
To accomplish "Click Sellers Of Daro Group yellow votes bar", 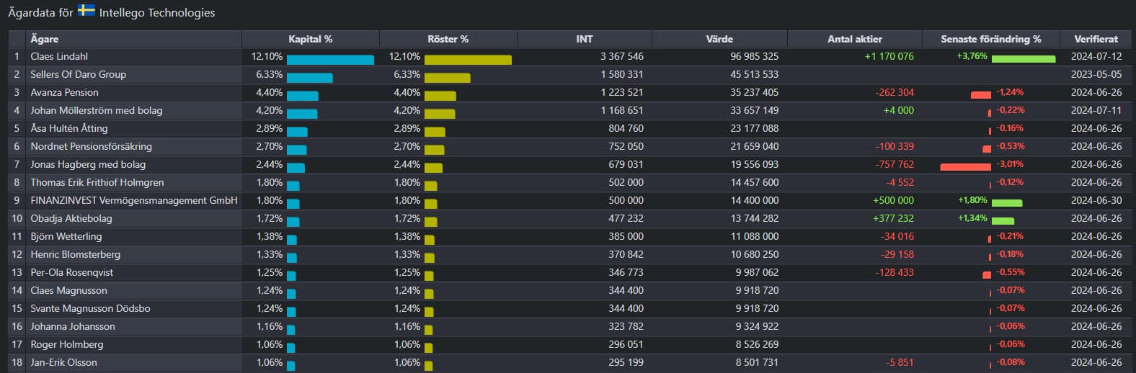I will 447,78.
